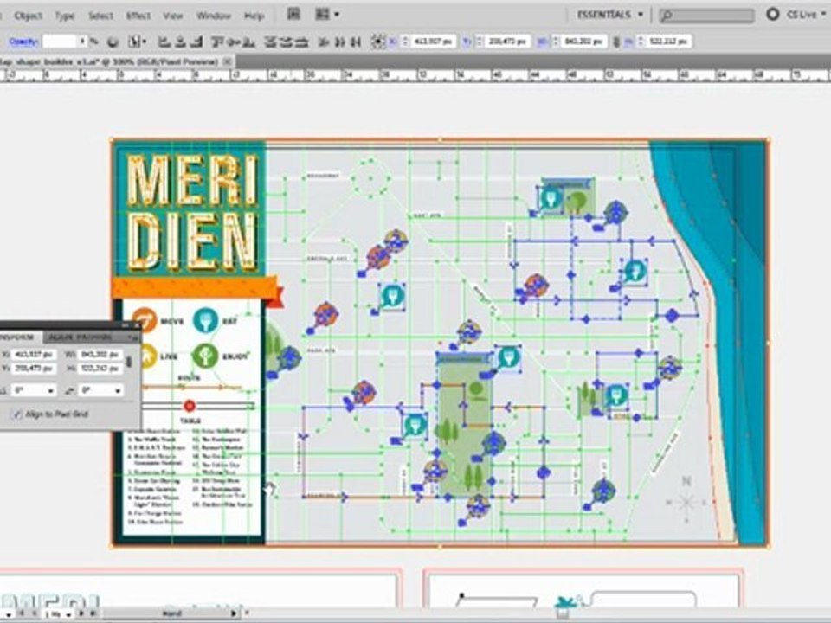Viewport: 831px width, 623px height.
Task: Click the Y field in control bar
Action: tap(507, 42)
